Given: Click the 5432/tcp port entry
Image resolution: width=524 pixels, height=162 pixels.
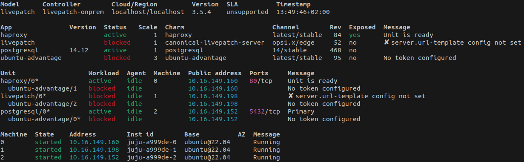Looking at the screenshot, I should point(265,111).
